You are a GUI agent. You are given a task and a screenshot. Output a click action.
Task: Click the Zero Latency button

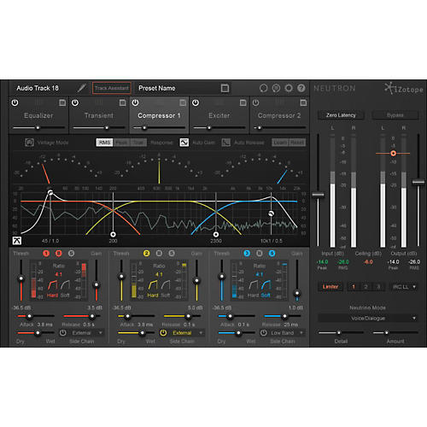(x=341, y=115)
